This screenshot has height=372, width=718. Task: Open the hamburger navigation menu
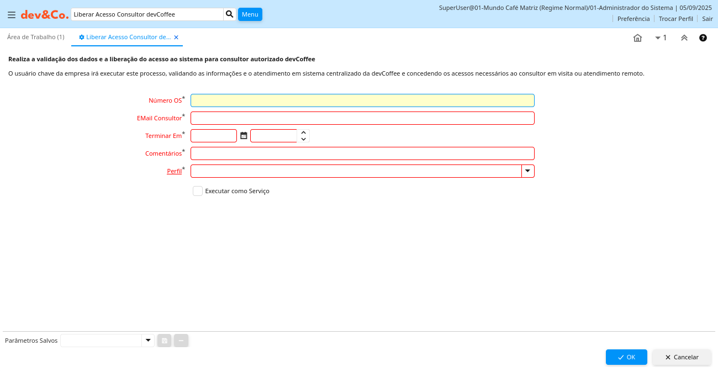point(12,15)
